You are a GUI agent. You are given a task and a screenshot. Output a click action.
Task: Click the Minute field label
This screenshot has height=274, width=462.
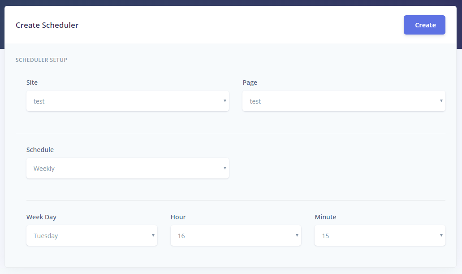tap(325, 217)
